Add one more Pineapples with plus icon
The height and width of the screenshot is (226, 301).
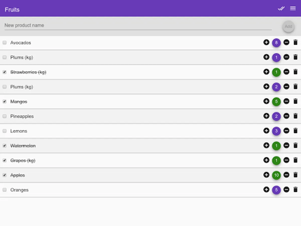pos(266,116)
